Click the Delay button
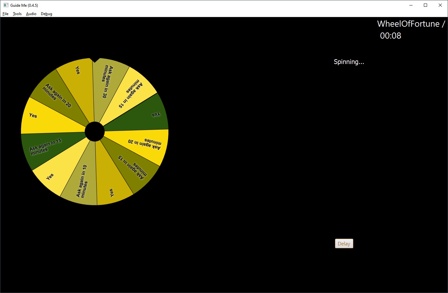448x293 pixels. pyautogui.click(x=344, y=243)
